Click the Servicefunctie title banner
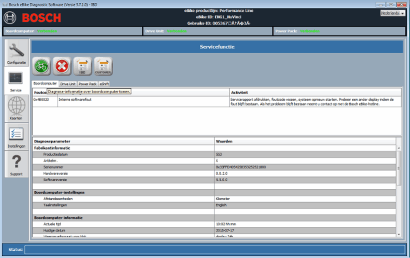Viewport: 410px width, 258px height. tap(217, 47)
